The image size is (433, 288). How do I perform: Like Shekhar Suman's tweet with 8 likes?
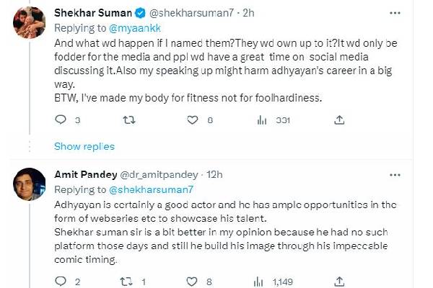192,120
